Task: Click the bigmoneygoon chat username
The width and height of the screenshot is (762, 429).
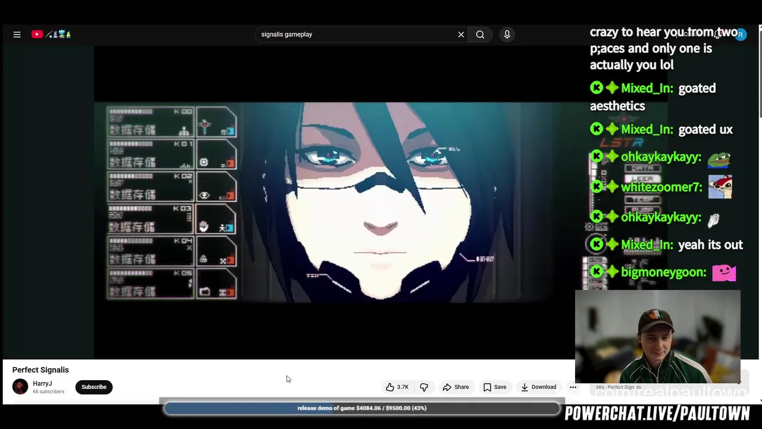Action: [x=663, y=272]
